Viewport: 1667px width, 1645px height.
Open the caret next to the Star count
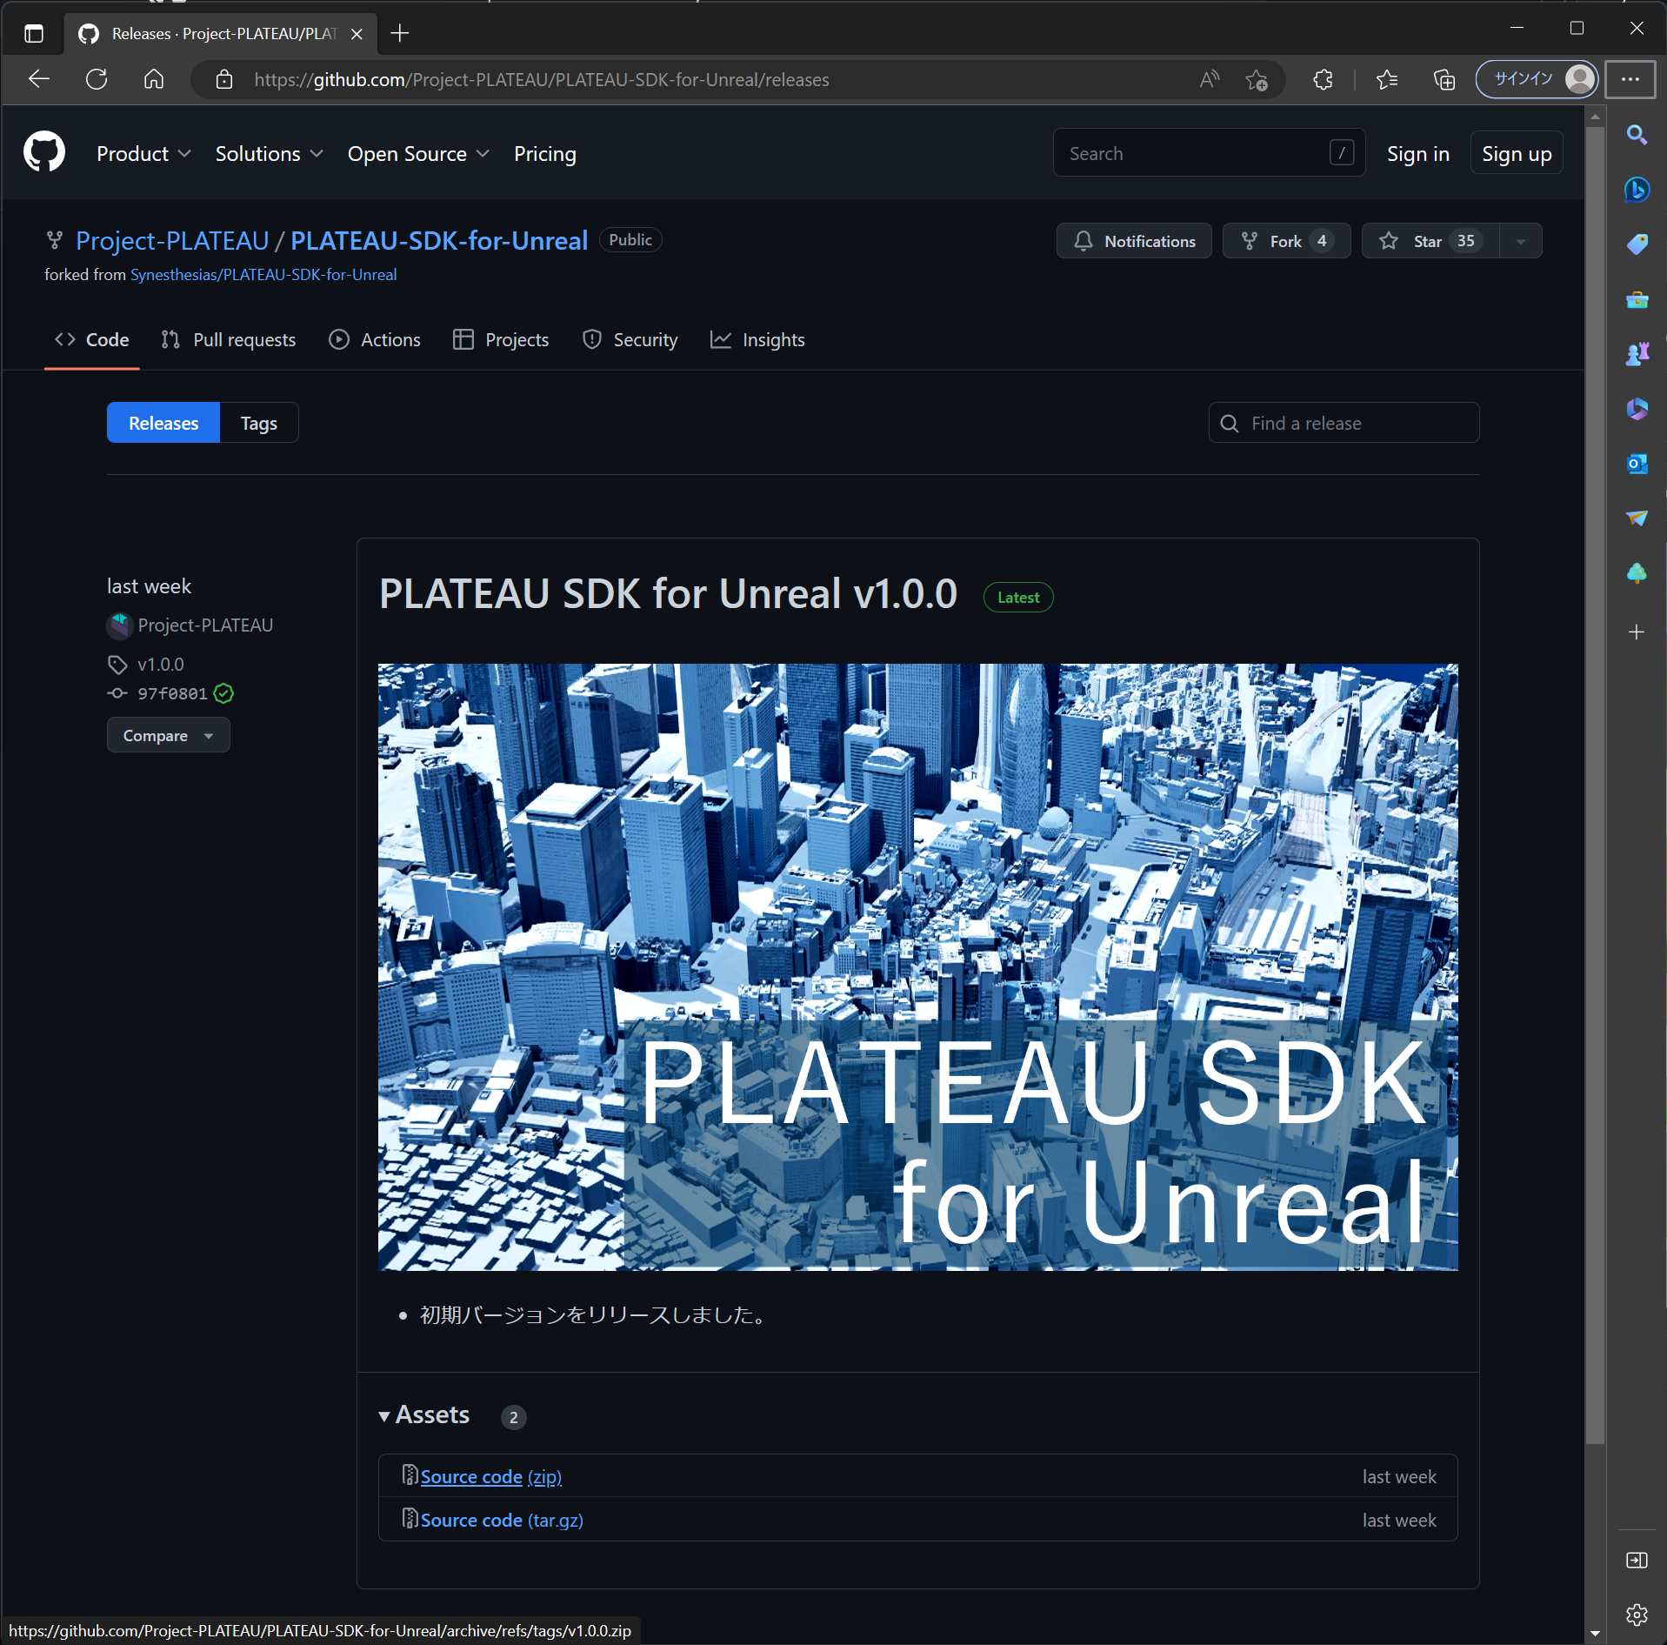click(1521, 241)
